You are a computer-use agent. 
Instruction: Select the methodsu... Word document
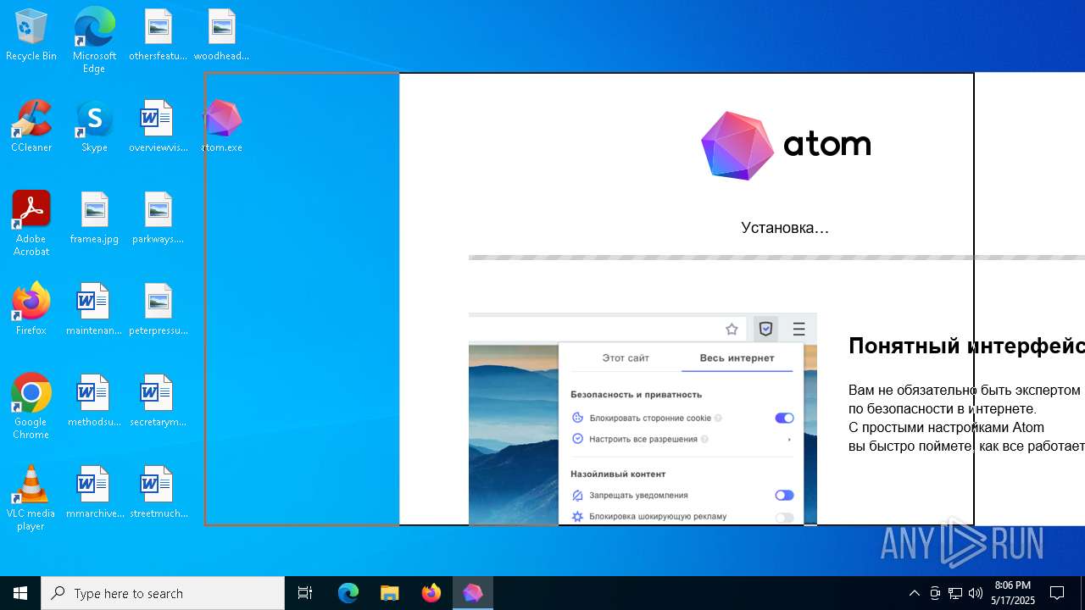point(94,402)
